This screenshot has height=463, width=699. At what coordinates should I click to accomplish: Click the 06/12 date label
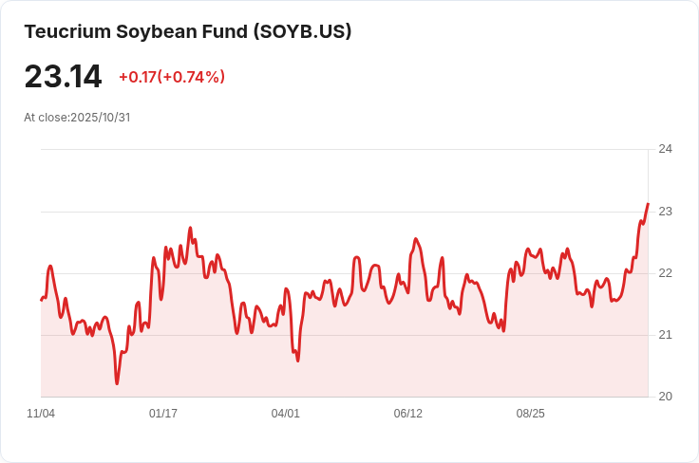click(408, 414)
